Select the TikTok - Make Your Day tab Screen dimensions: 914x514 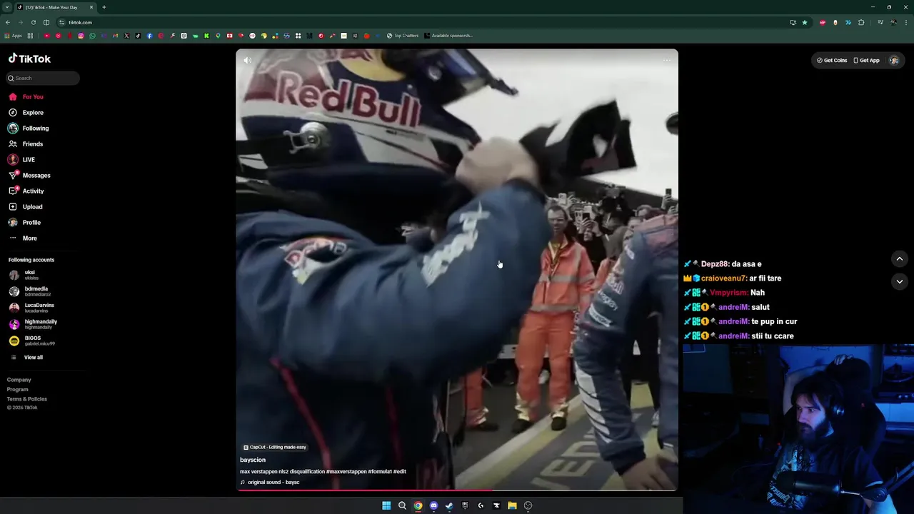pyautogui.click(x=56, y=7)
